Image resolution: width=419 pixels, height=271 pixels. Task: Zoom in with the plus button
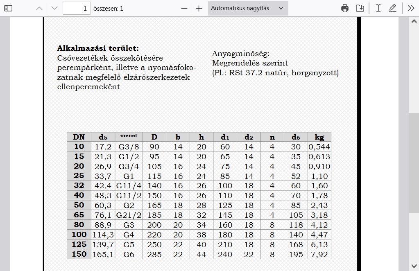pyautogui.click(x=199, y=8)
